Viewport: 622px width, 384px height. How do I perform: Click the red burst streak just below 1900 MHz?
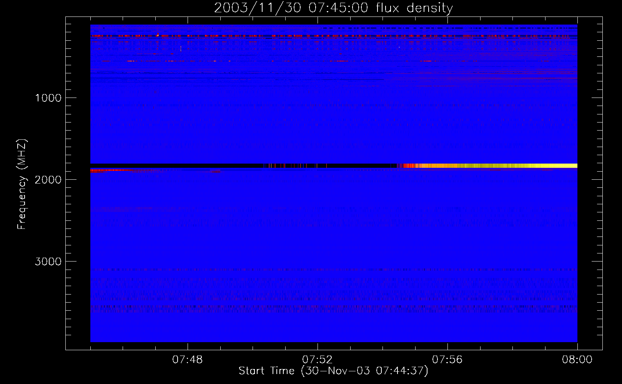coord(111,170)
